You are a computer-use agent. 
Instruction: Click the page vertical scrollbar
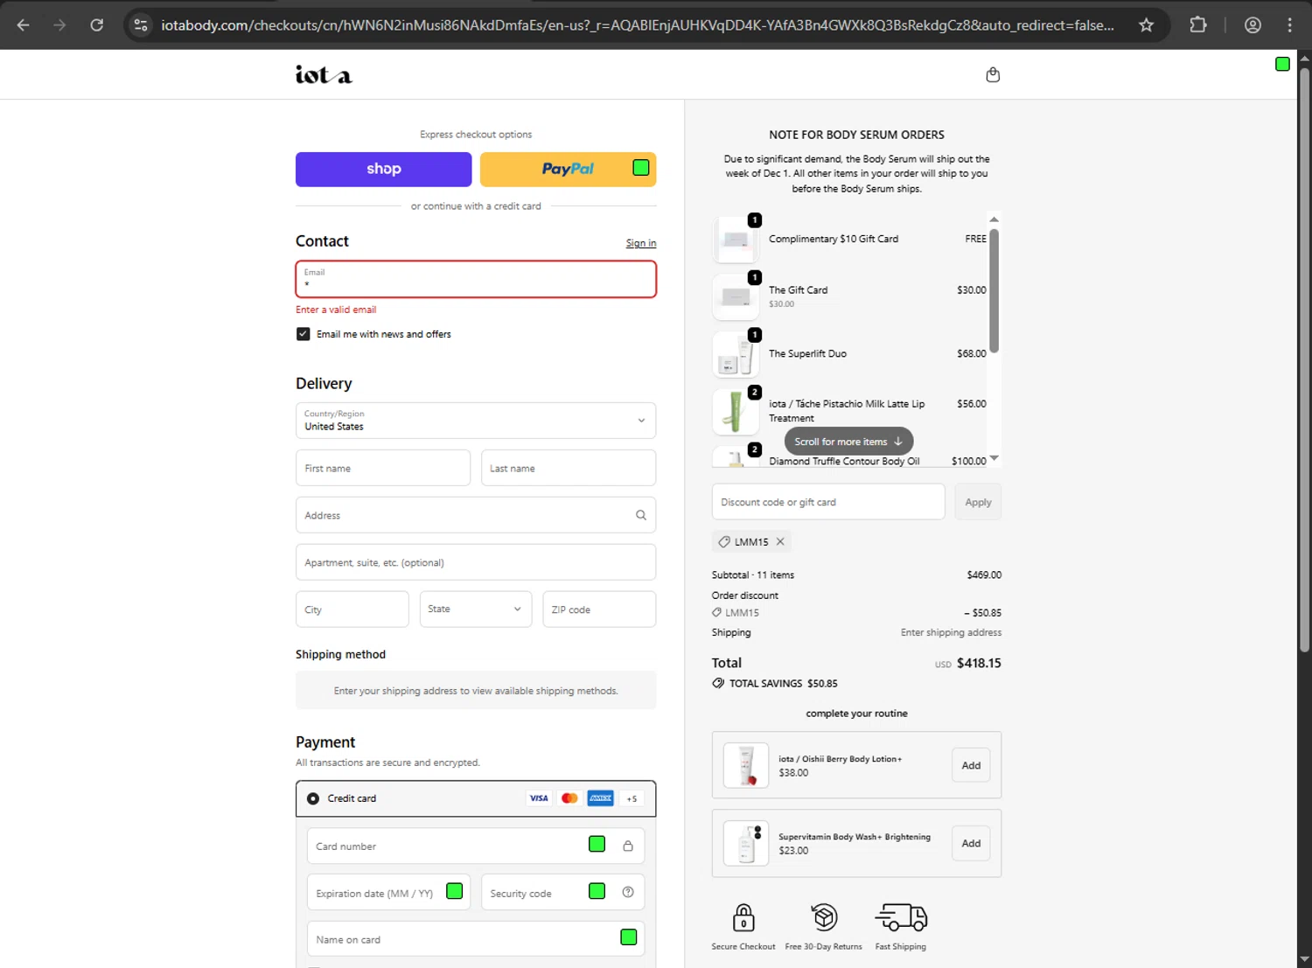pos(1304,359)
